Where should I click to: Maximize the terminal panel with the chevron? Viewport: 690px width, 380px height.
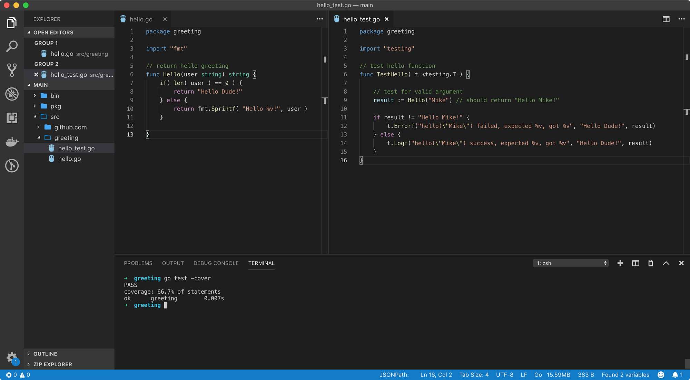tap(666, 263)
